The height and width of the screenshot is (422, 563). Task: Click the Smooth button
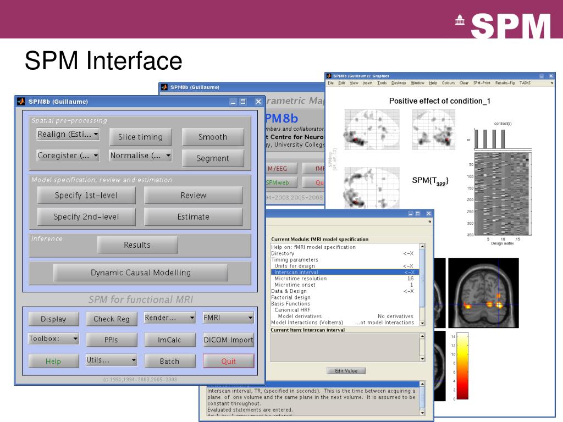[213, 137]
